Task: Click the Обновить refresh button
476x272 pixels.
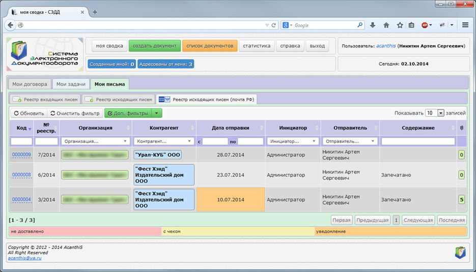Action: [x=29, y=114]
